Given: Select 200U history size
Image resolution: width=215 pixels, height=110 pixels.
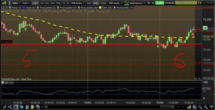Looking at the screenshot, I should coord(103,3).
